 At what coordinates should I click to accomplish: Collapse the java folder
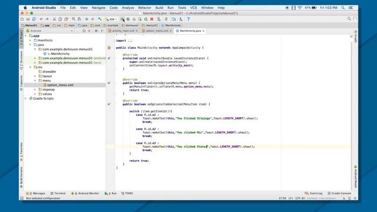click(x=30, y=45)
